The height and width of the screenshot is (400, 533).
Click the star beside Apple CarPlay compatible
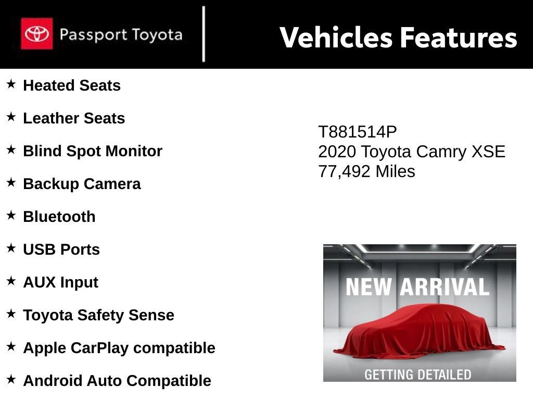pos(11,346)
